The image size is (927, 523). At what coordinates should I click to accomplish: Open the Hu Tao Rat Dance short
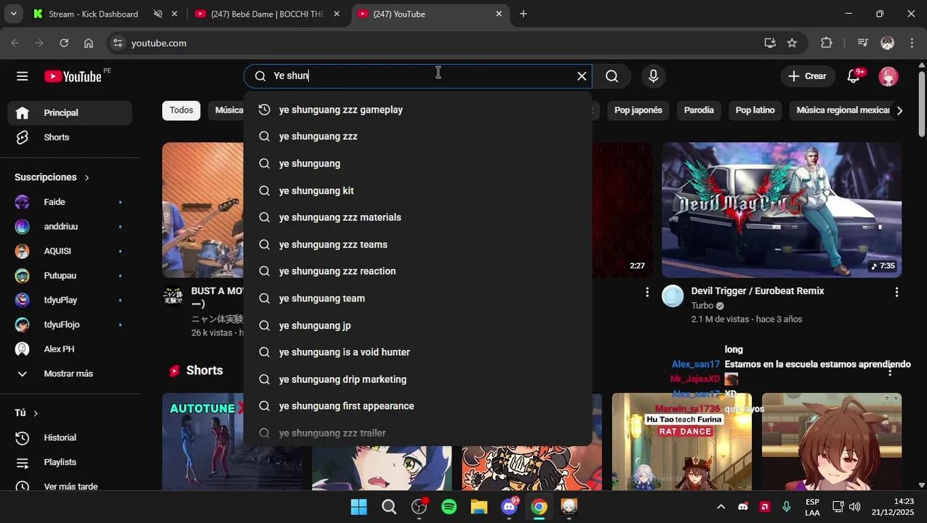(x=681, y=442)
